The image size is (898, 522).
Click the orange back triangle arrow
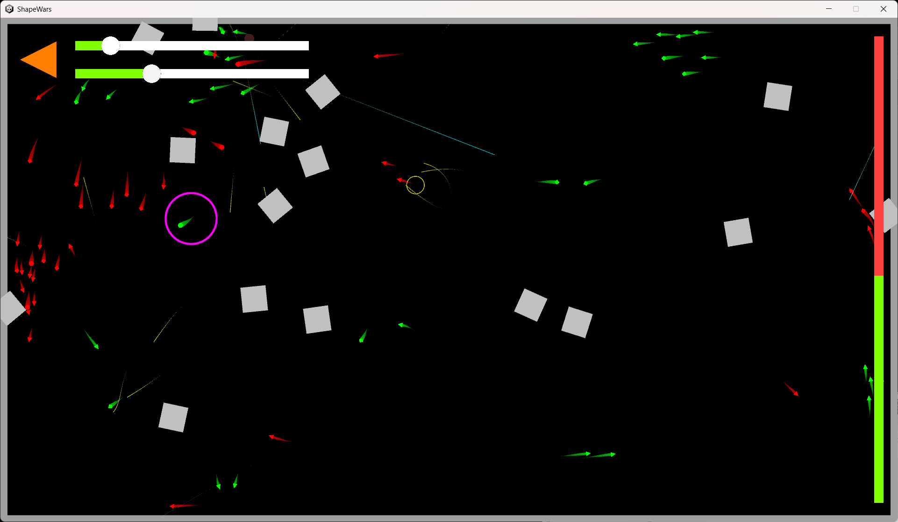[x=42, y=59]
